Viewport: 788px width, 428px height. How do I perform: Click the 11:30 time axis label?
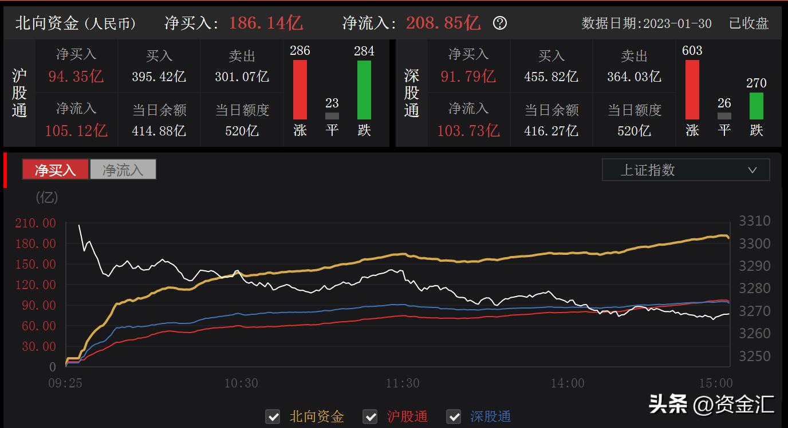click(x=403, y=383)
